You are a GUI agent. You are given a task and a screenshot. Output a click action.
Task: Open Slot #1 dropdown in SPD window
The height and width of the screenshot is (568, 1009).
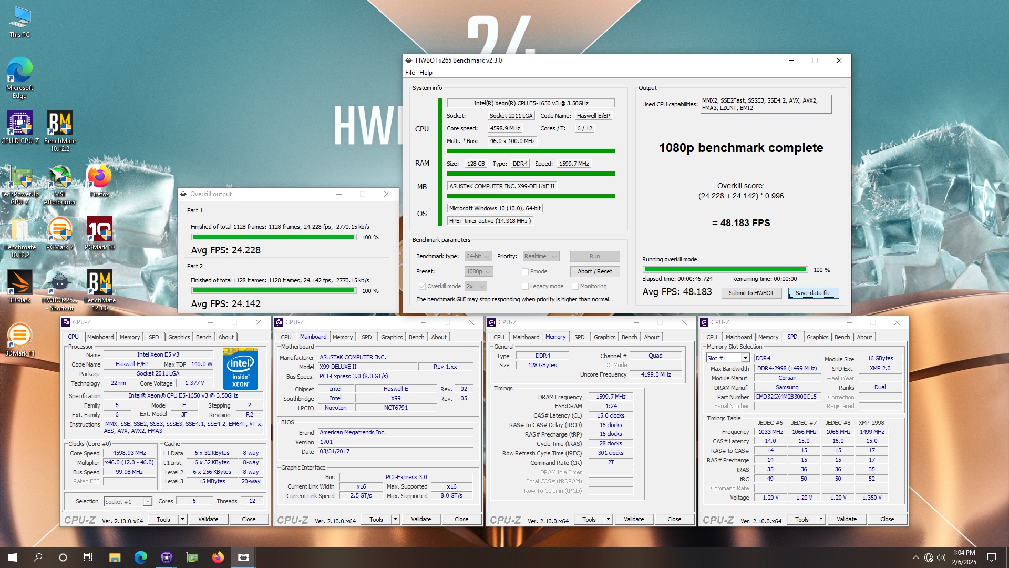727,358
